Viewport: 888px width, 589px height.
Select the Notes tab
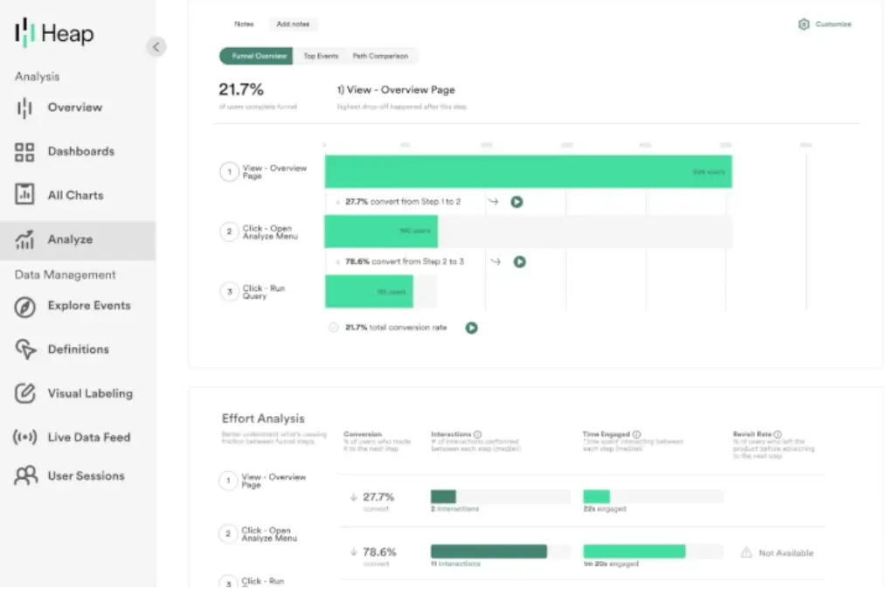pos(244,24)
